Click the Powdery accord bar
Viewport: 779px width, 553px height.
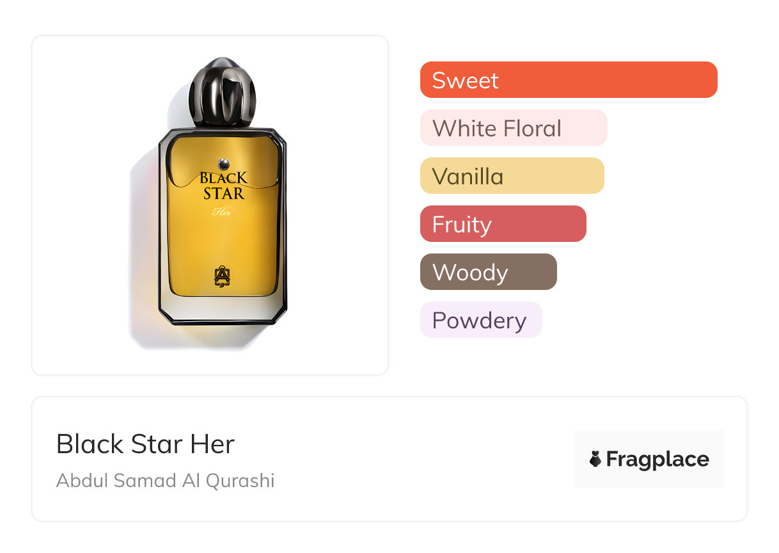point(480,320)
